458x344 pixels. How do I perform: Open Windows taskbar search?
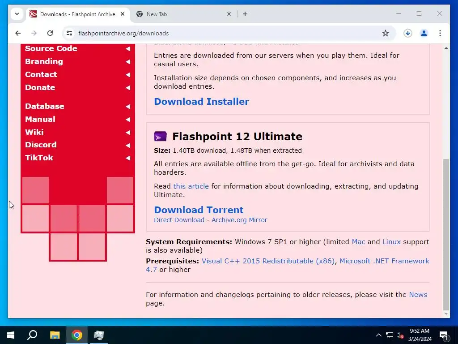pyautogui.click(x=32, y=335)
